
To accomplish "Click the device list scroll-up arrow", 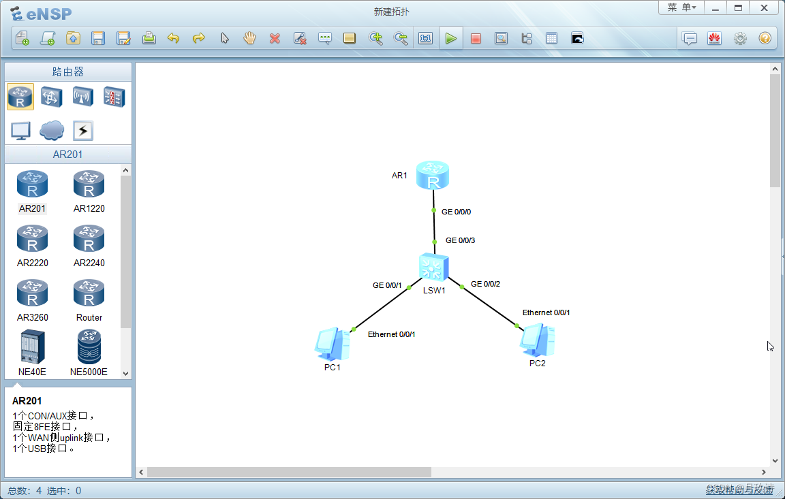I will click(x=125, y=170).
